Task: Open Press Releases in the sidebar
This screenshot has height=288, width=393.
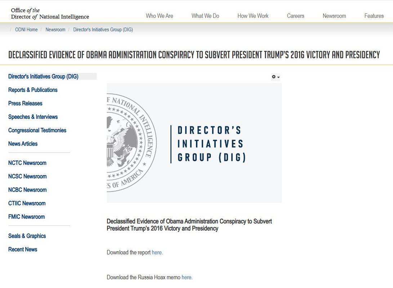Action: coord(25,103)
